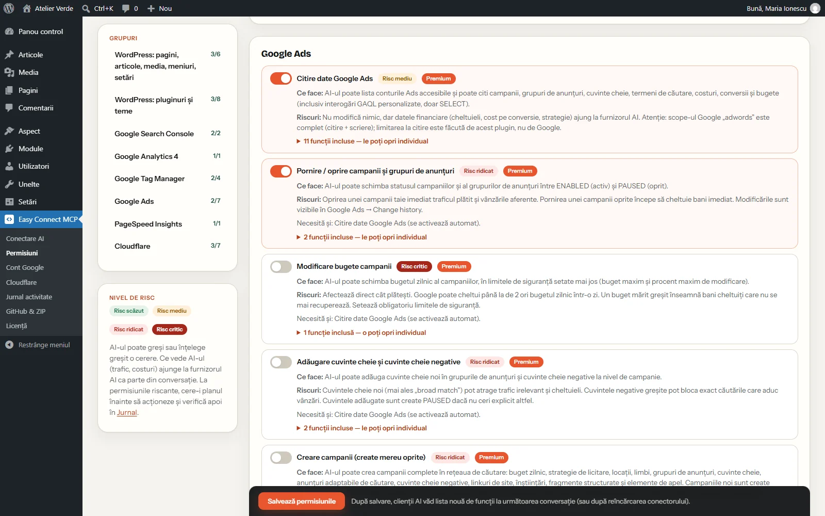
Task: Click the Utilizatori user icon
Action: (9, 166)
